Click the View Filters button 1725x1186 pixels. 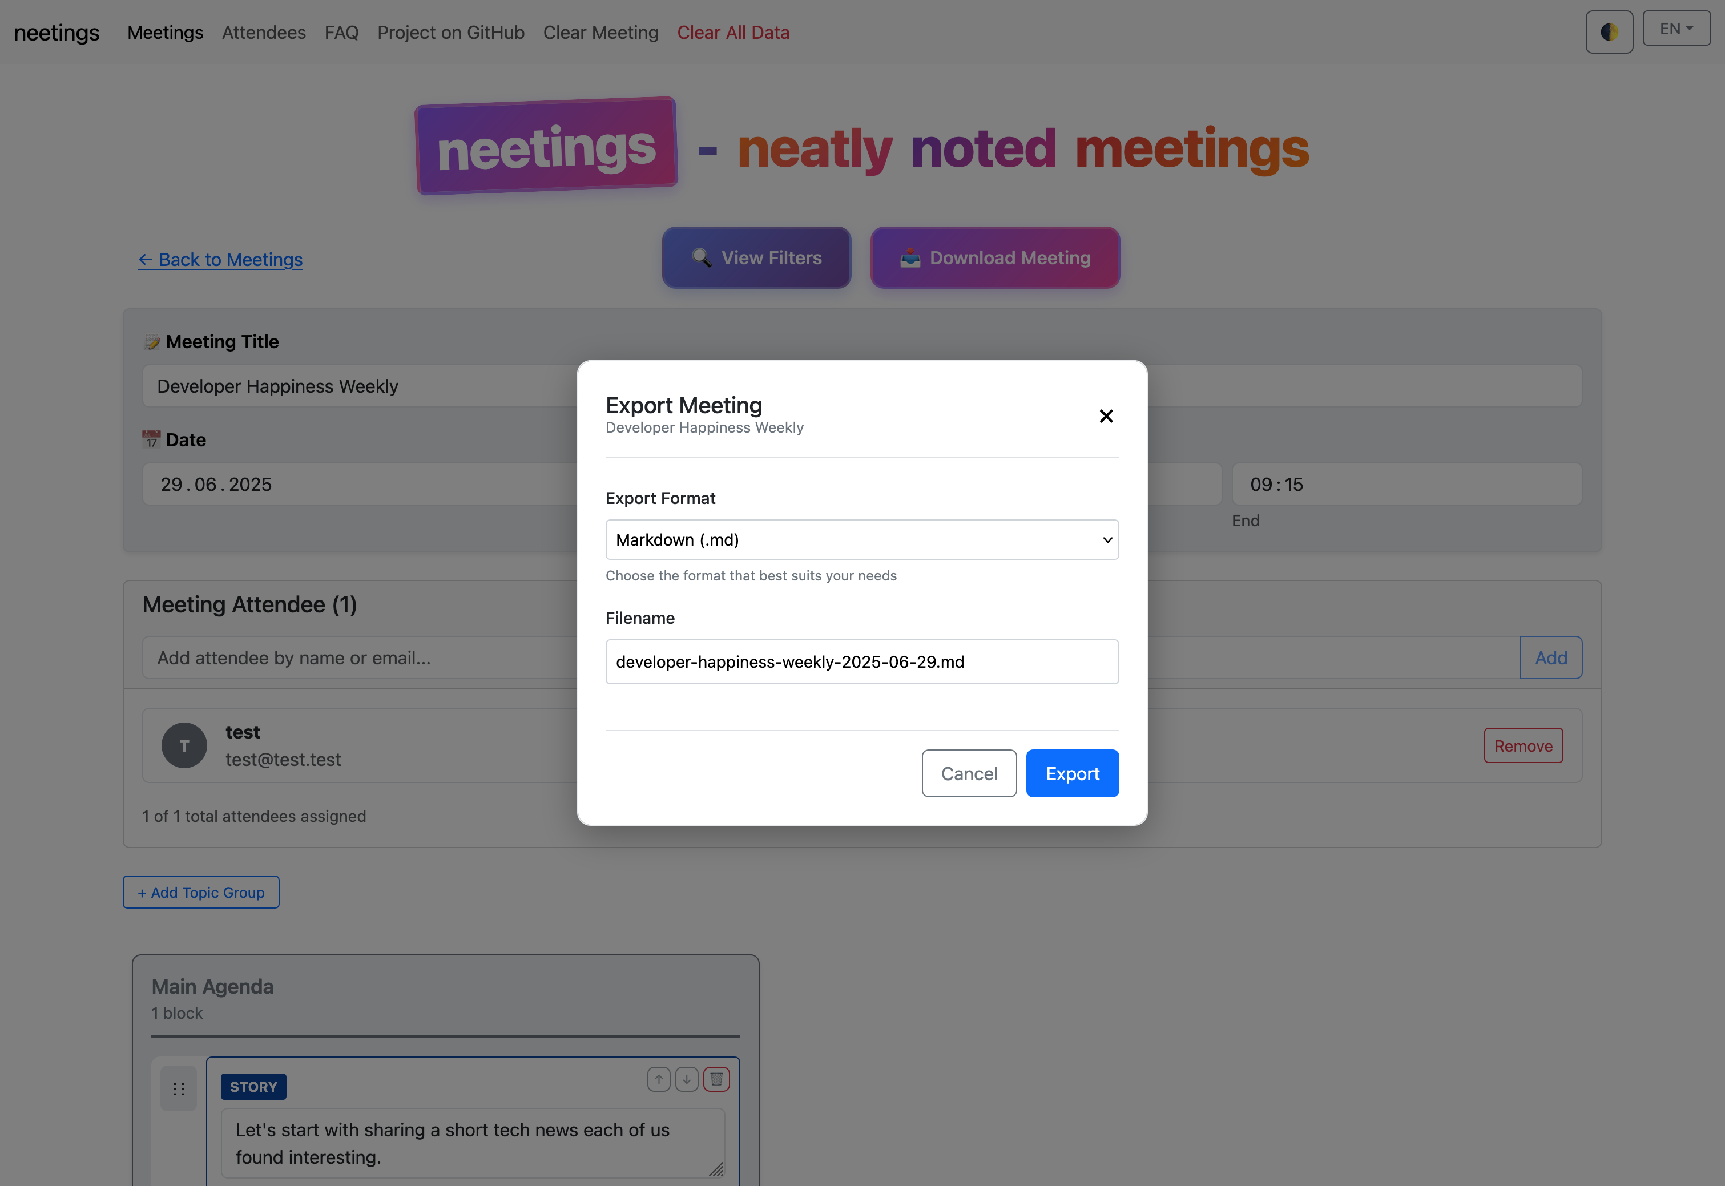756,258
